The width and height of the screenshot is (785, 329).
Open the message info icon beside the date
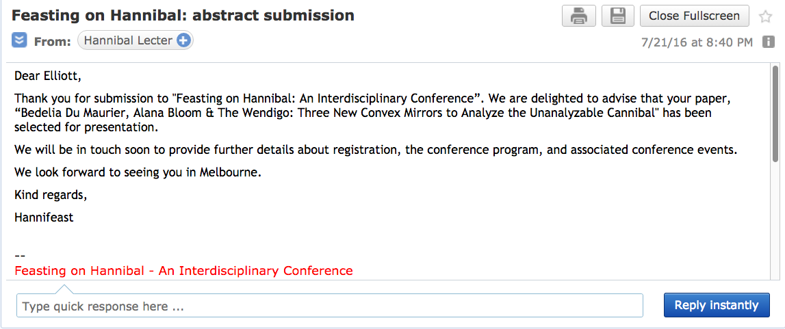coord(768,42)
